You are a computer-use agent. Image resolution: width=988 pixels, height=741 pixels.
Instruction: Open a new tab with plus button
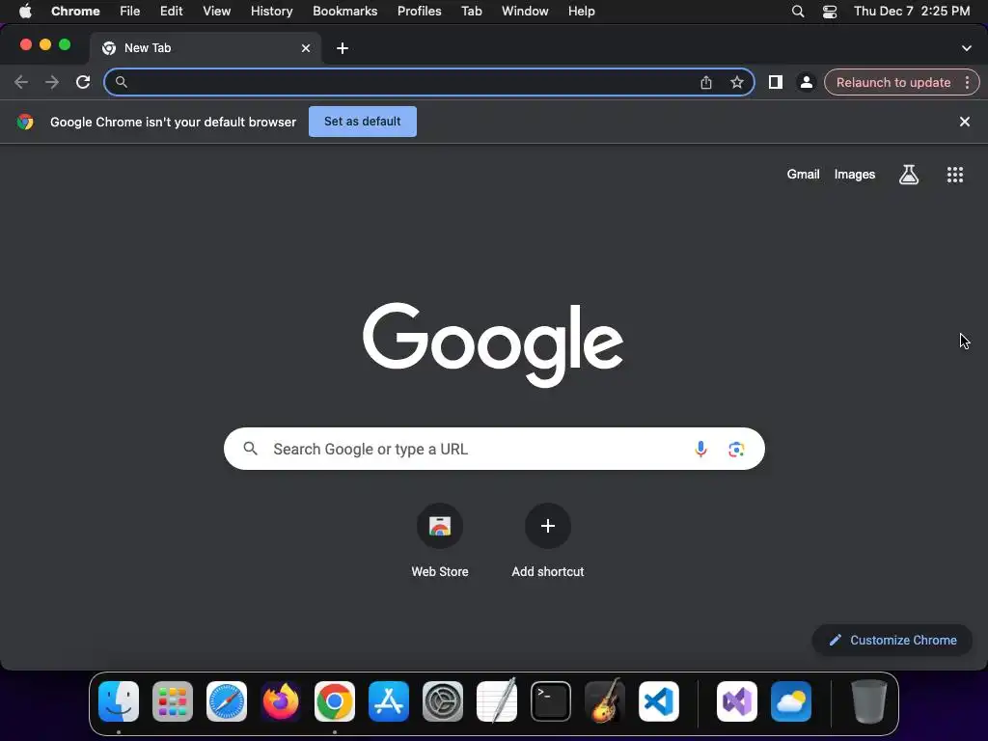[343, 48]
